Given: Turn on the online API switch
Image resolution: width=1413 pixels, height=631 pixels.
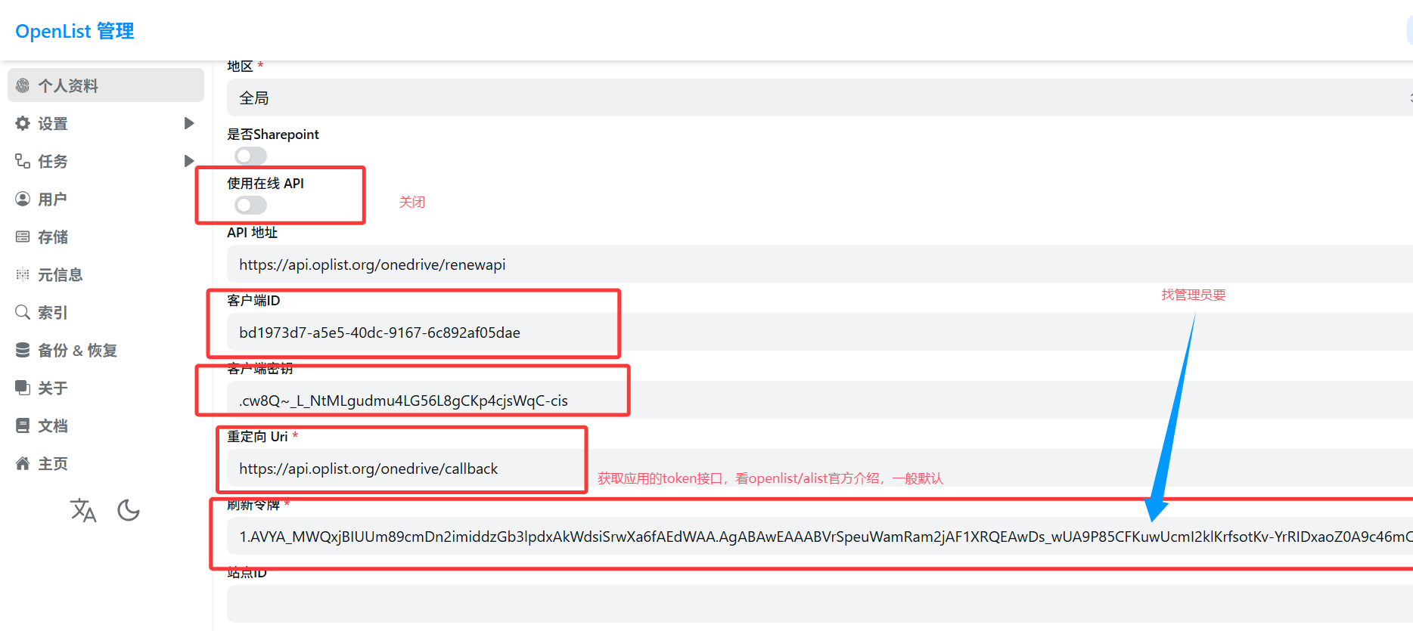Looking at the screenshot, I should [250, 206].
